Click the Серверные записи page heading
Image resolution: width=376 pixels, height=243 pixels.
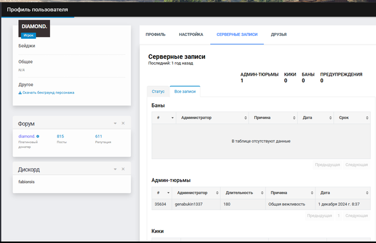(x=177, y=57)
